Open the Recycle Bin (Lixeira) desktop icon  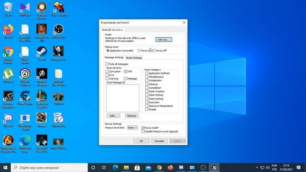(x=8, y=9)
